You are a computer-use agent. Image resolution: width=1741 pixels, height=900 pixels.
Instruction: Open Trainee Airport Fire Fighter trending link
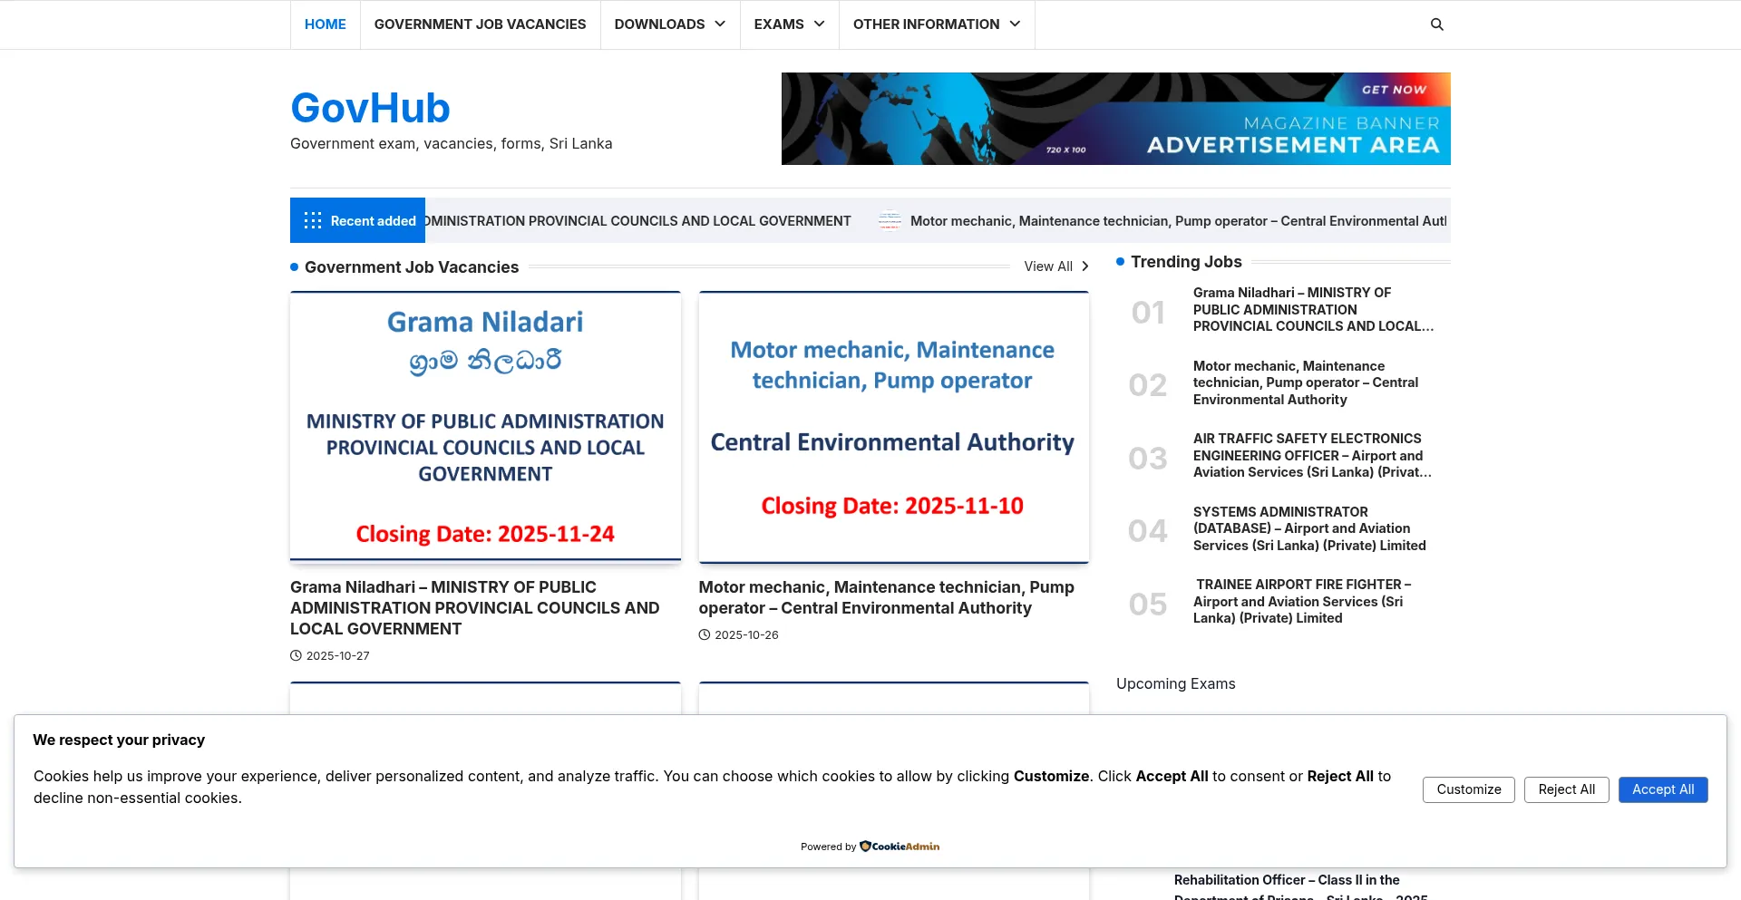coord(1302,601)
